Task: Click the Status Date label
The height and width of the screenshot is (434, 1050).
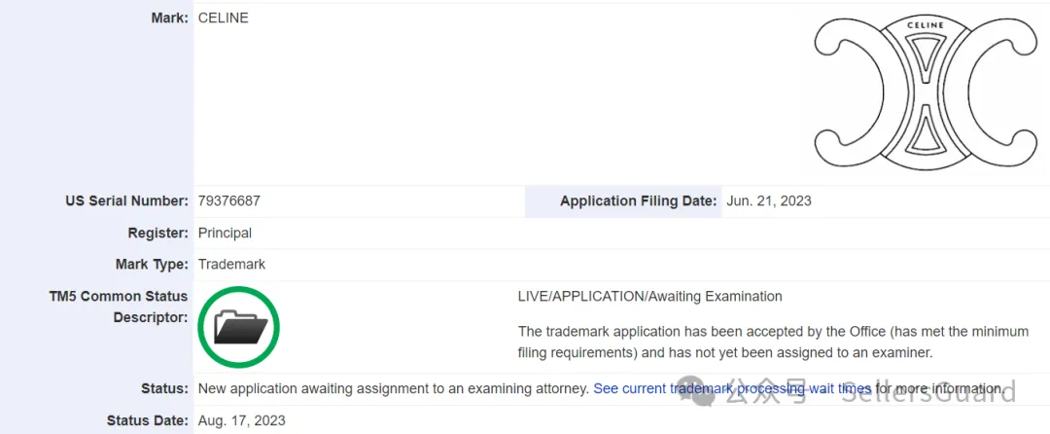Action: 147,420
